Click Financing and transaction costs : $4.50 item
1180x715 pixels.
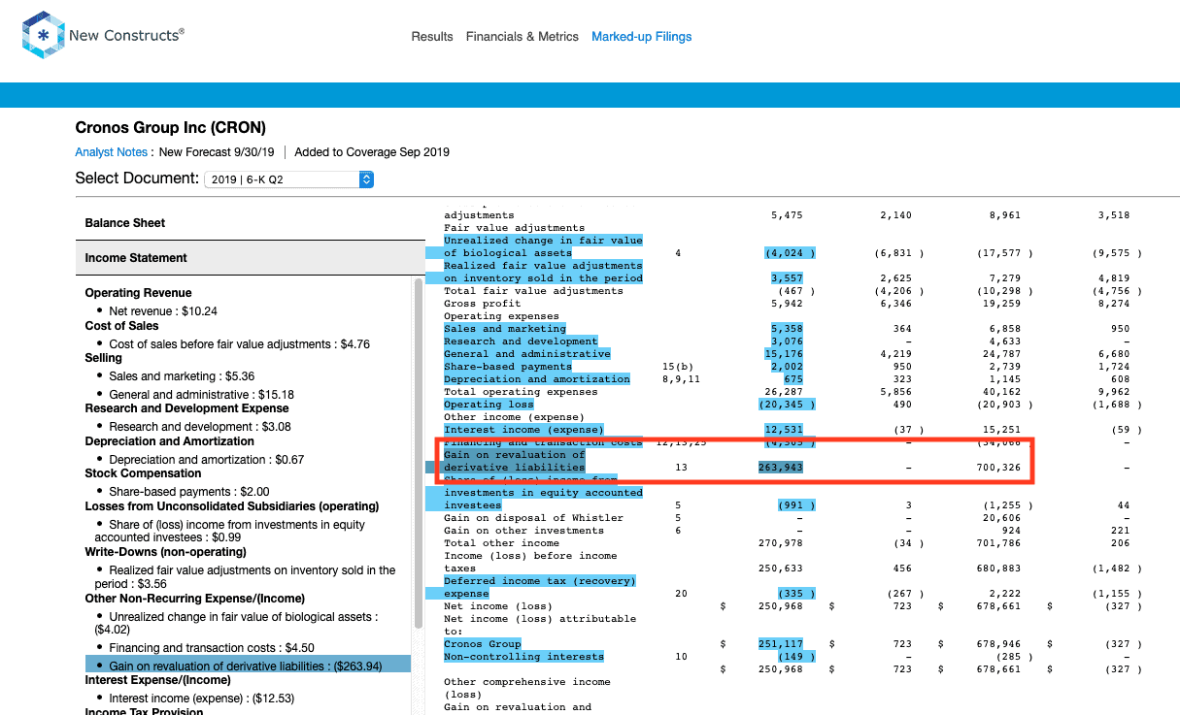coord(211,648)
